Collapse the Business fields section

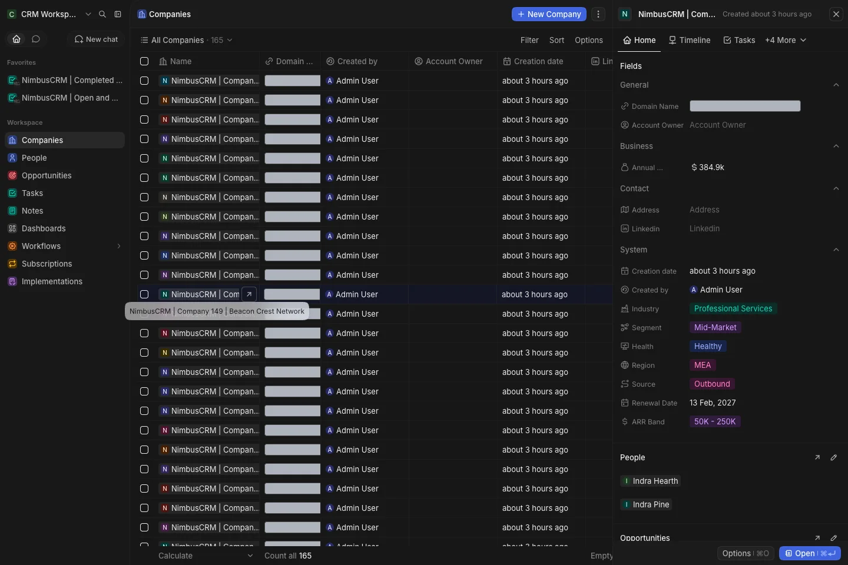(836, 146)
